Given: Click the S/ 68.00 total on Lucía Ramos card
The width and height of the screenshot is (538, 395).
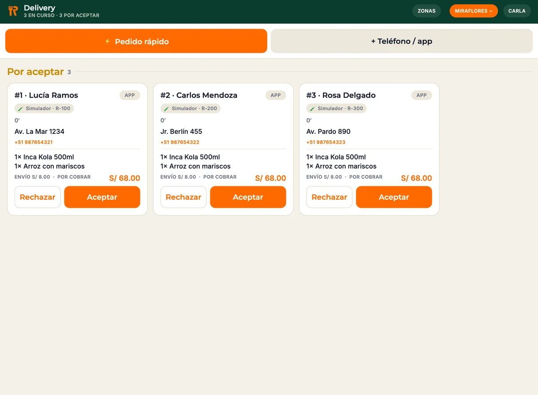Looking at the screenshot, I should click(x=125, y=178).
